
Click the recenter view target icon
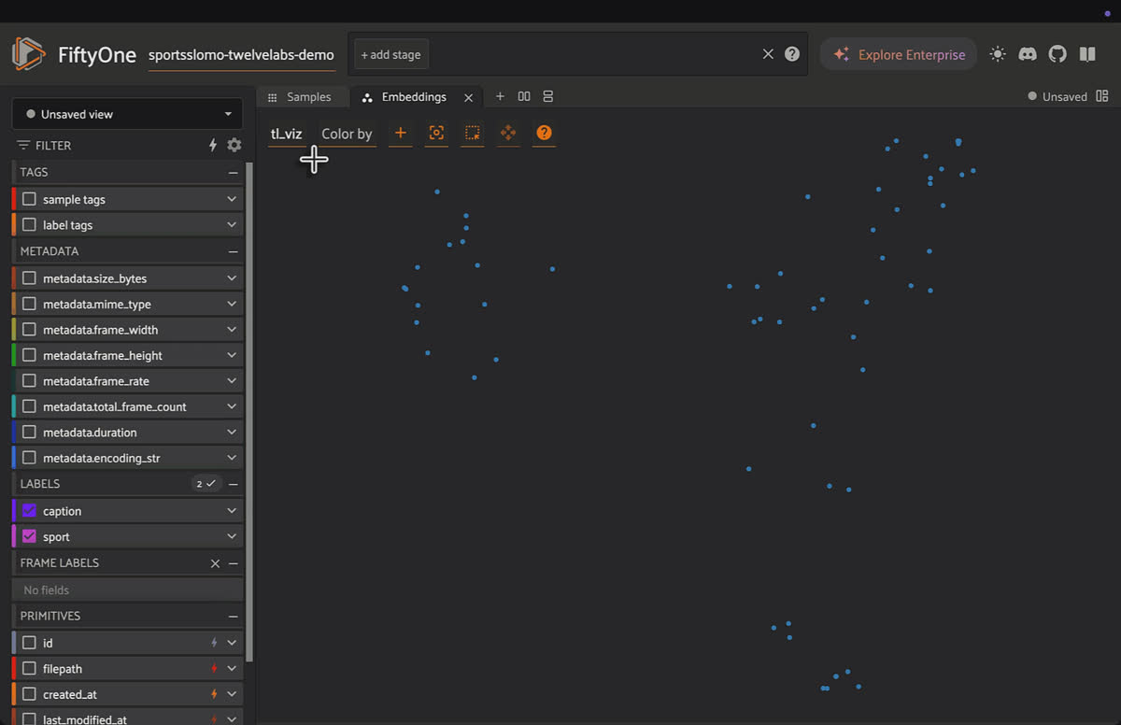point(436,134)
